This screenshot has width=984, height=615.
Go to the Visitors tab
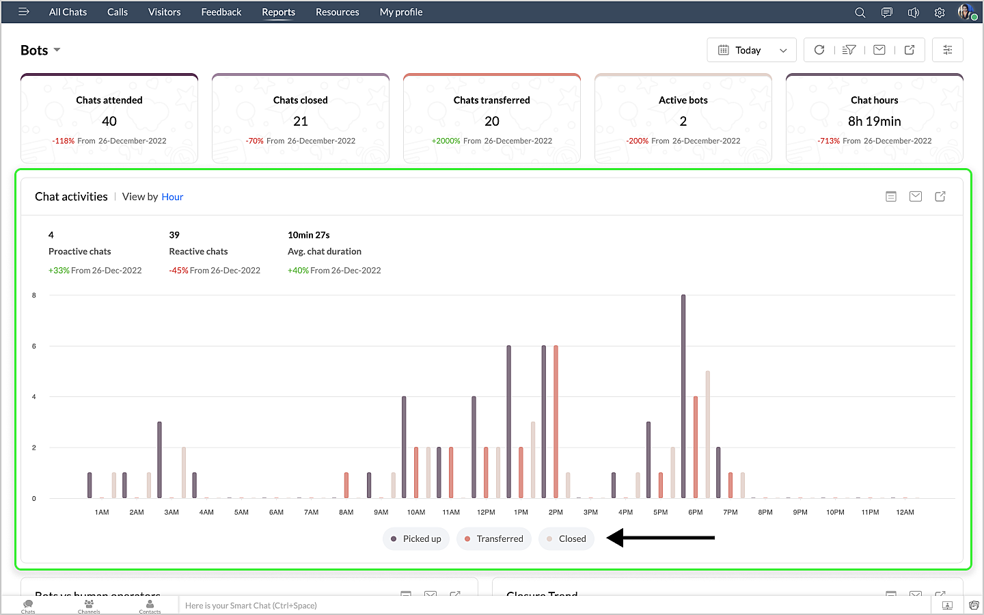(x=164, y=12)
